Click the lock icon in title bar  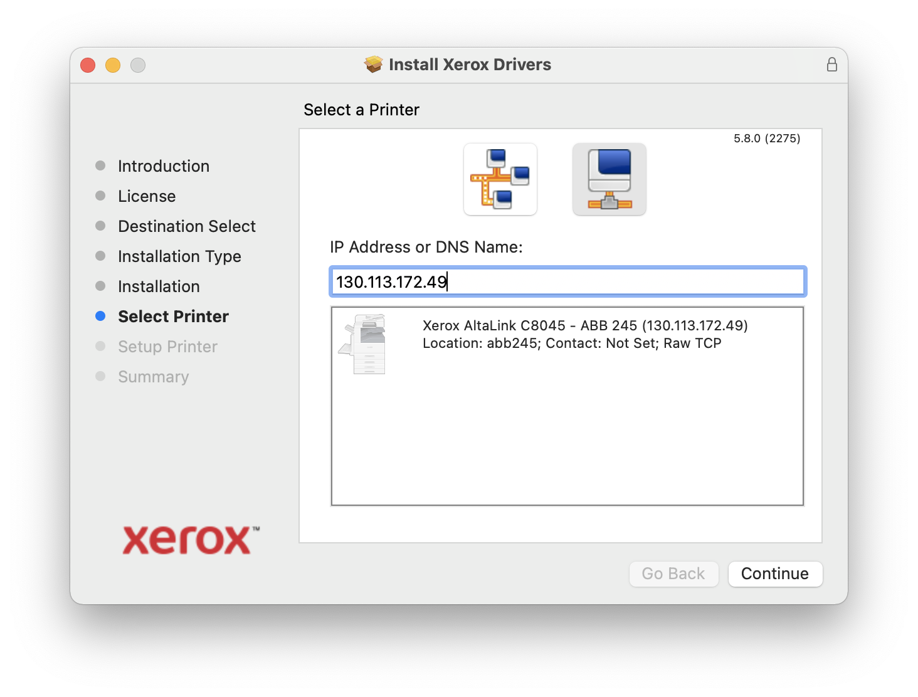[831, 65]
